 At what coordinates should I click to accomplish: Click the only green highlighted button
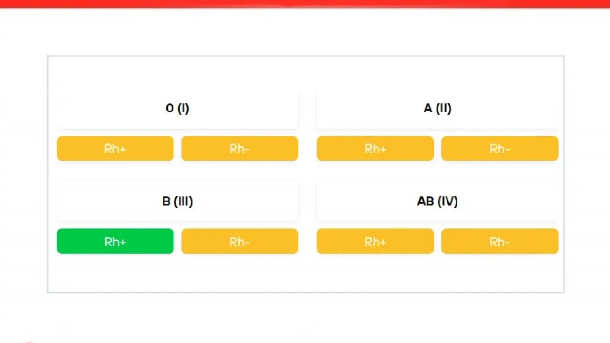[115, 241]
